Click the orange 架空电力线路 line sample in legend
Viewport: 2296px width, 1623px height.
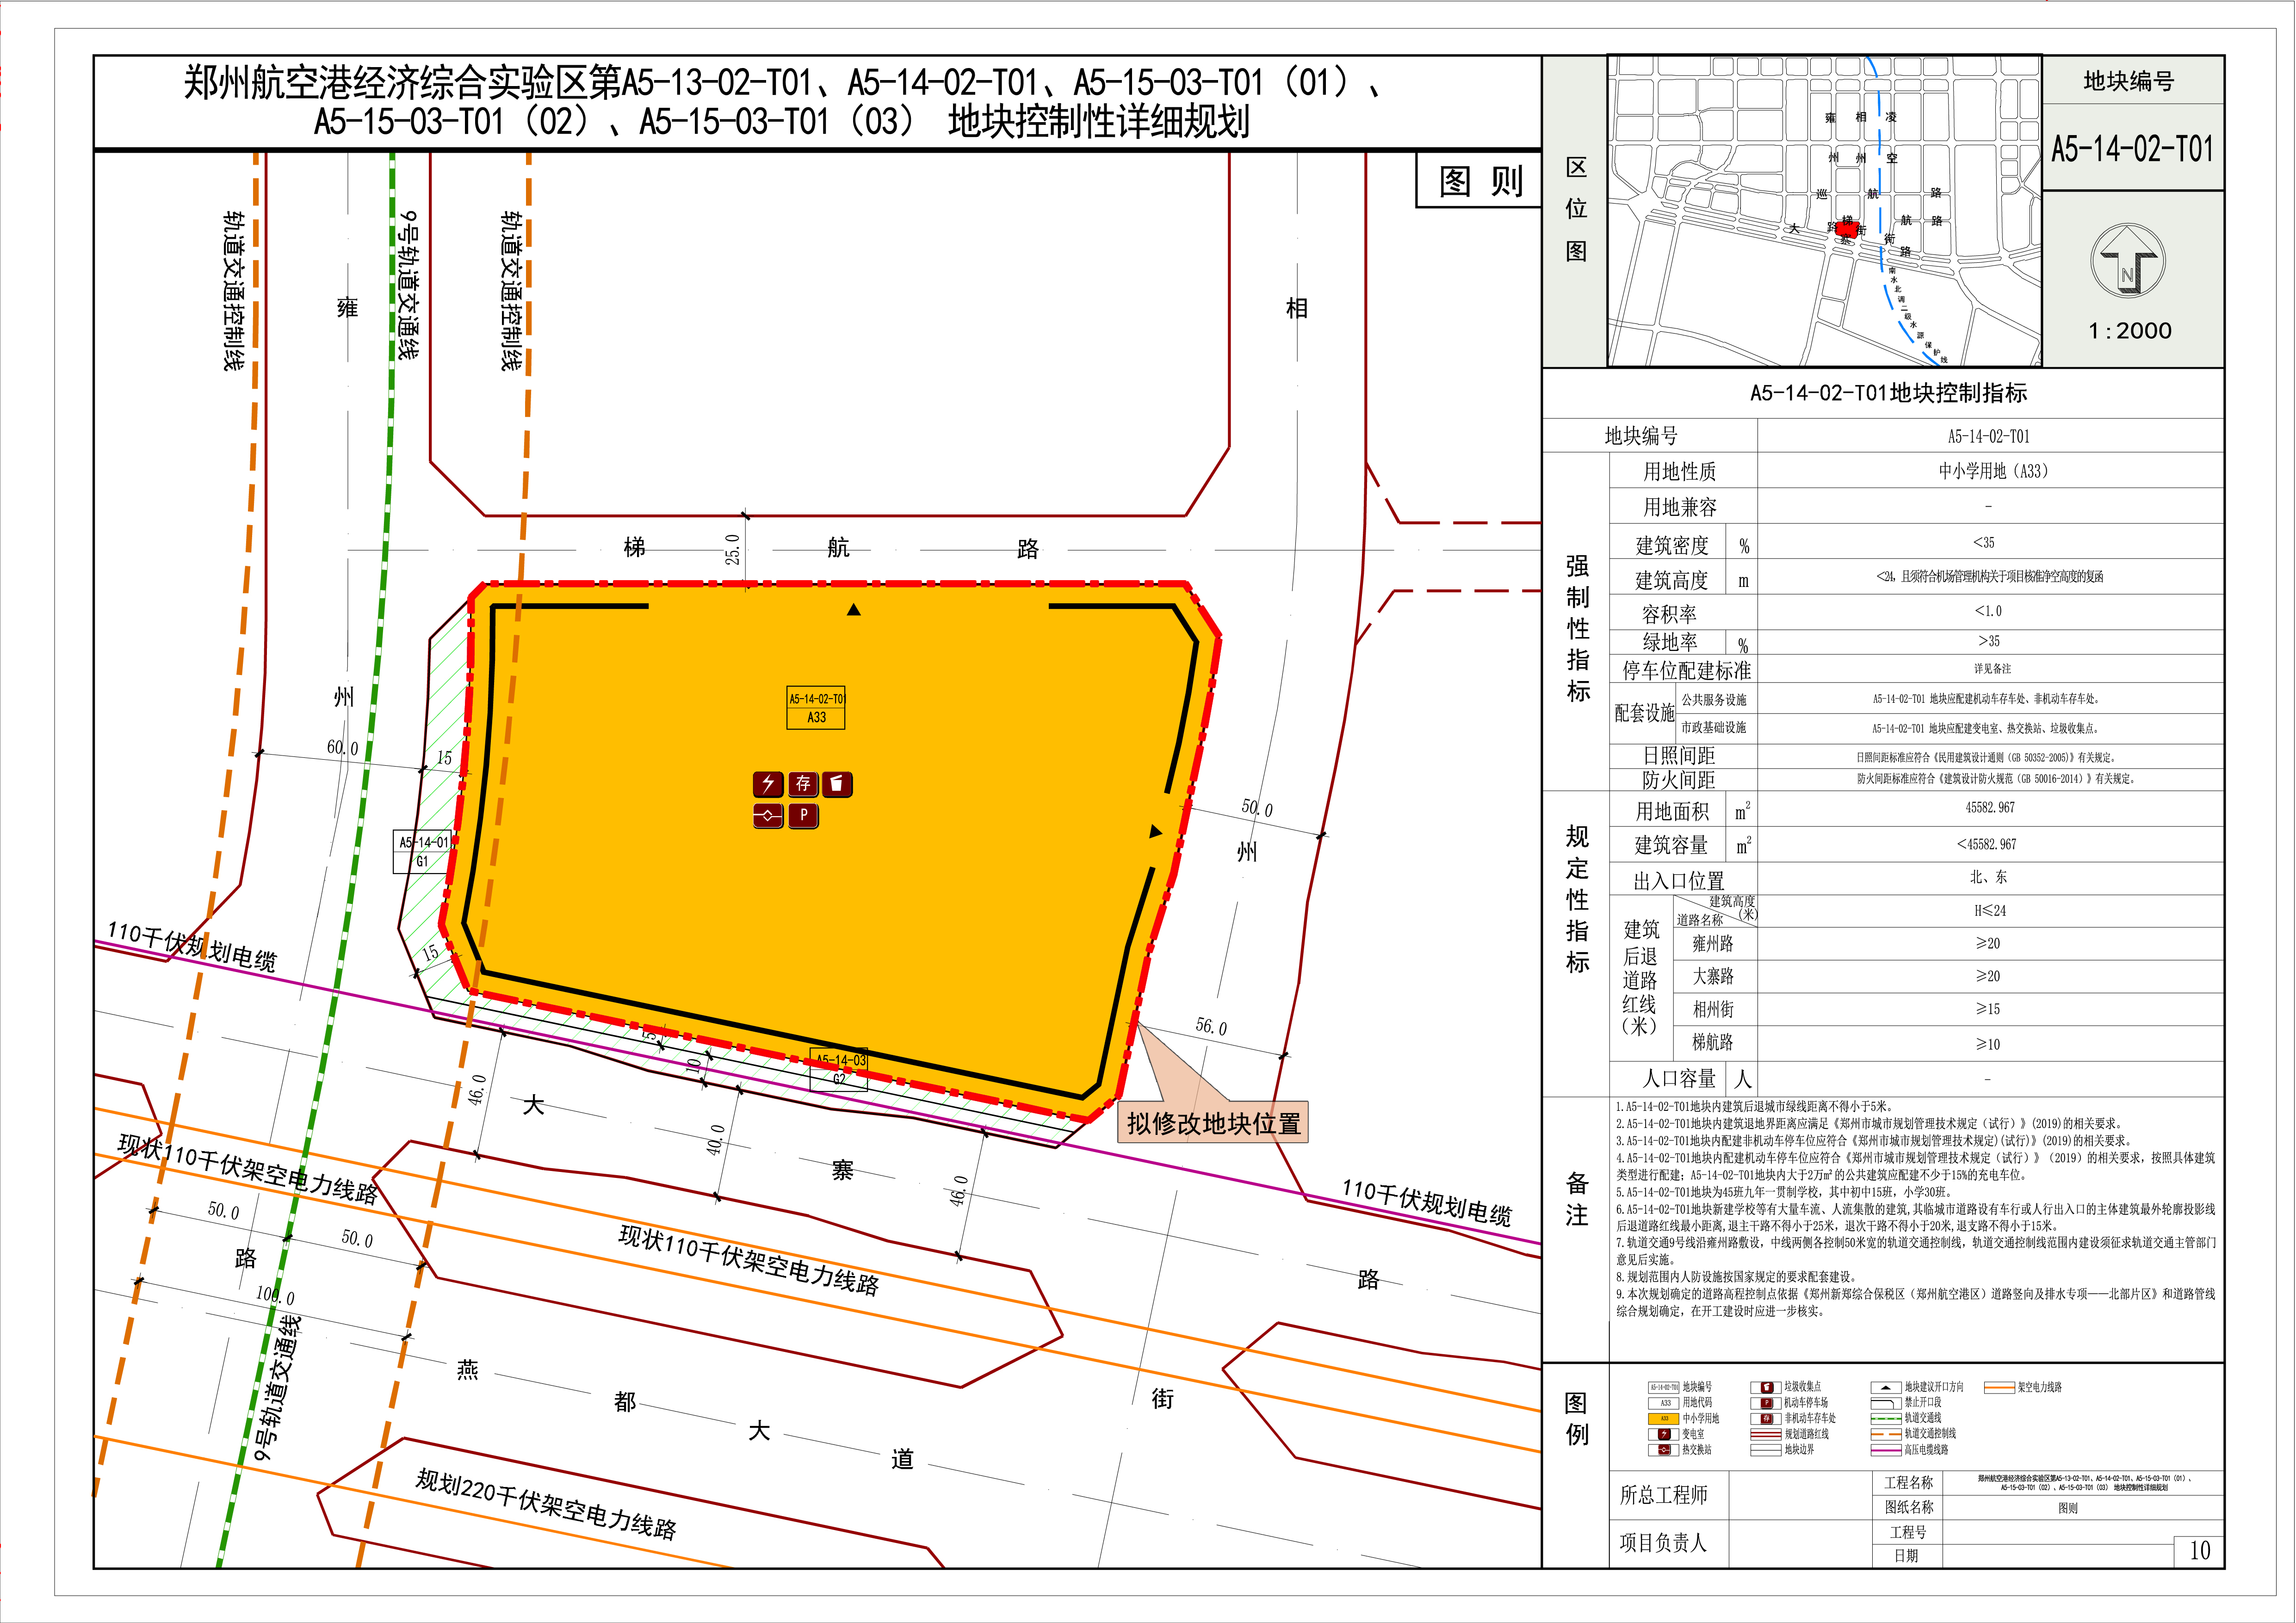pos(1999,1387)
